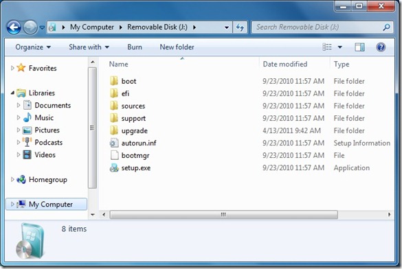Image resolution: width=402 pixels, height=269 pixels.
Task: Sort by the Type column header
Action: (x=342, y=65)
